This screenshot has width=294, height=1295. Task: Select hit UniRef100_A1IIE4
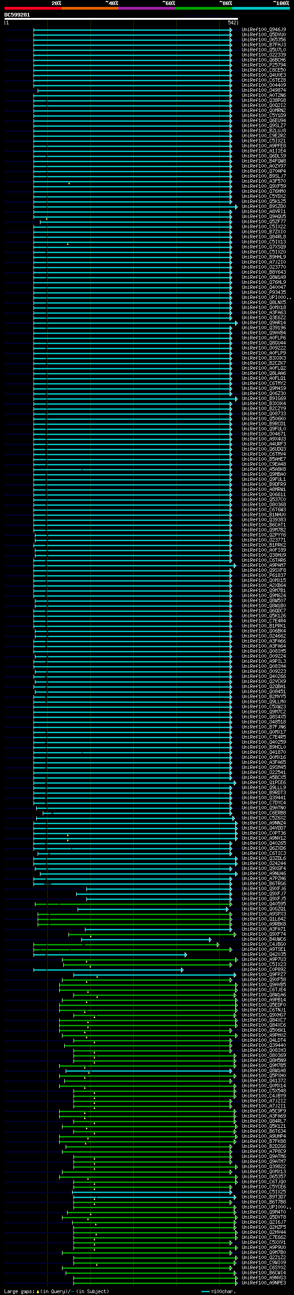pos(264,151)
